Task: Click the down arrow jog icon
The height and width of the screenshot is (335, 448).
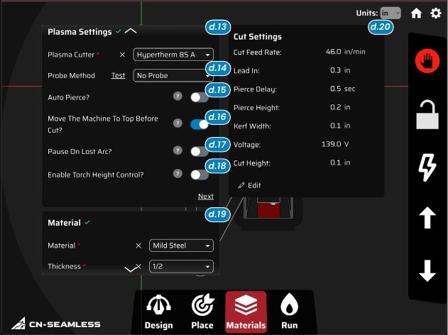Action: pyautogui.click(x=427, y=270)
